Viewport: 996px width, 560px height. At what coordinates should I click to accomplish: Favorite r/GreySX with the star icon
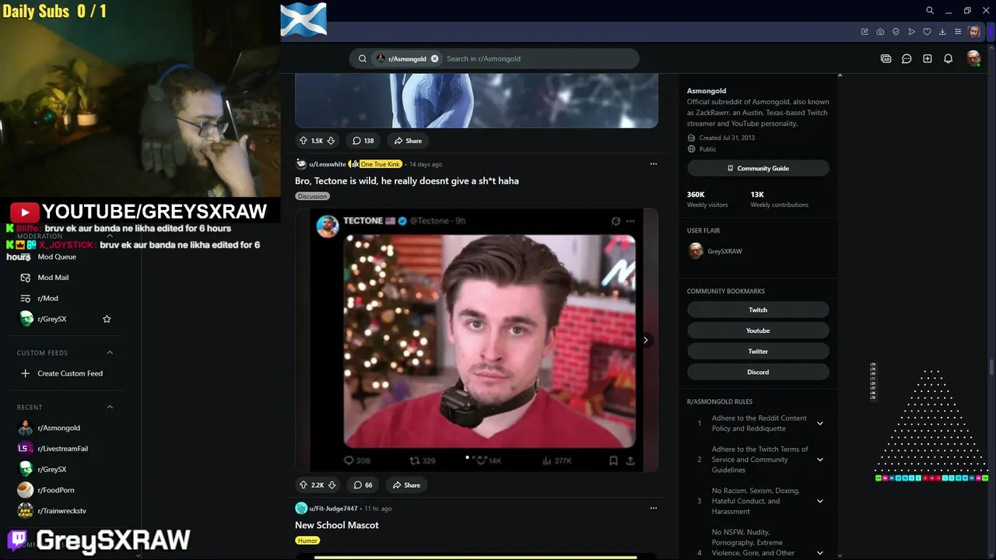coord(107,319)
